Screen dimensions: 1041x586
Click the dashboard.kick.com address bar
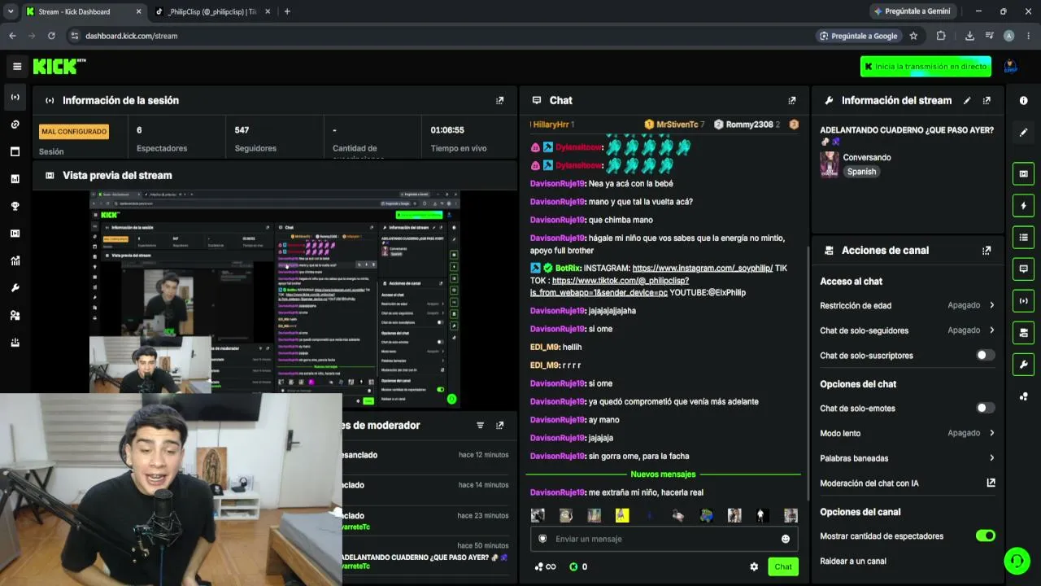click(x=131, y=36)
